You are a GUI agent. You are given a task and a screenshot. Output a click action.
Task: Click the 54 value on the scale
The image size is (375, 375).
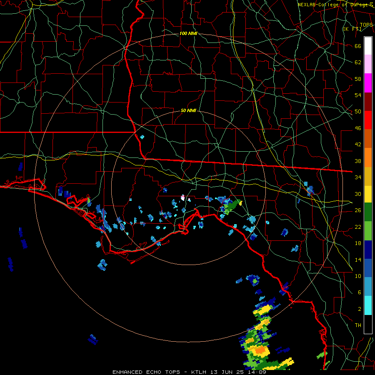point(358,95)
